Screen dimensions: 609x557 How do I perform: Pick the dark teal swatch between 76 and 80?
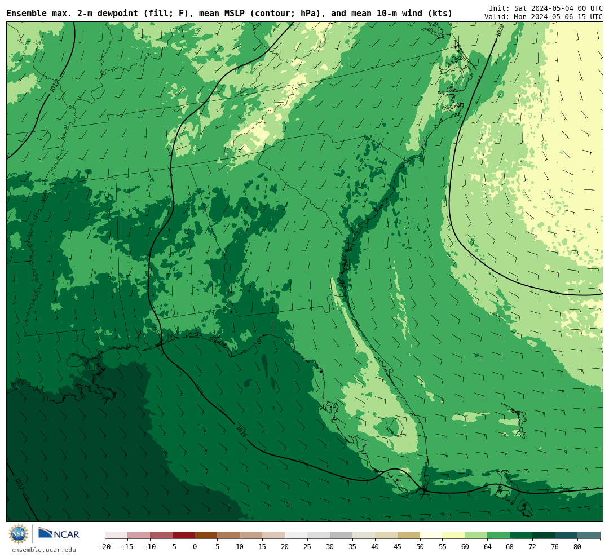[x=567, y=536]
